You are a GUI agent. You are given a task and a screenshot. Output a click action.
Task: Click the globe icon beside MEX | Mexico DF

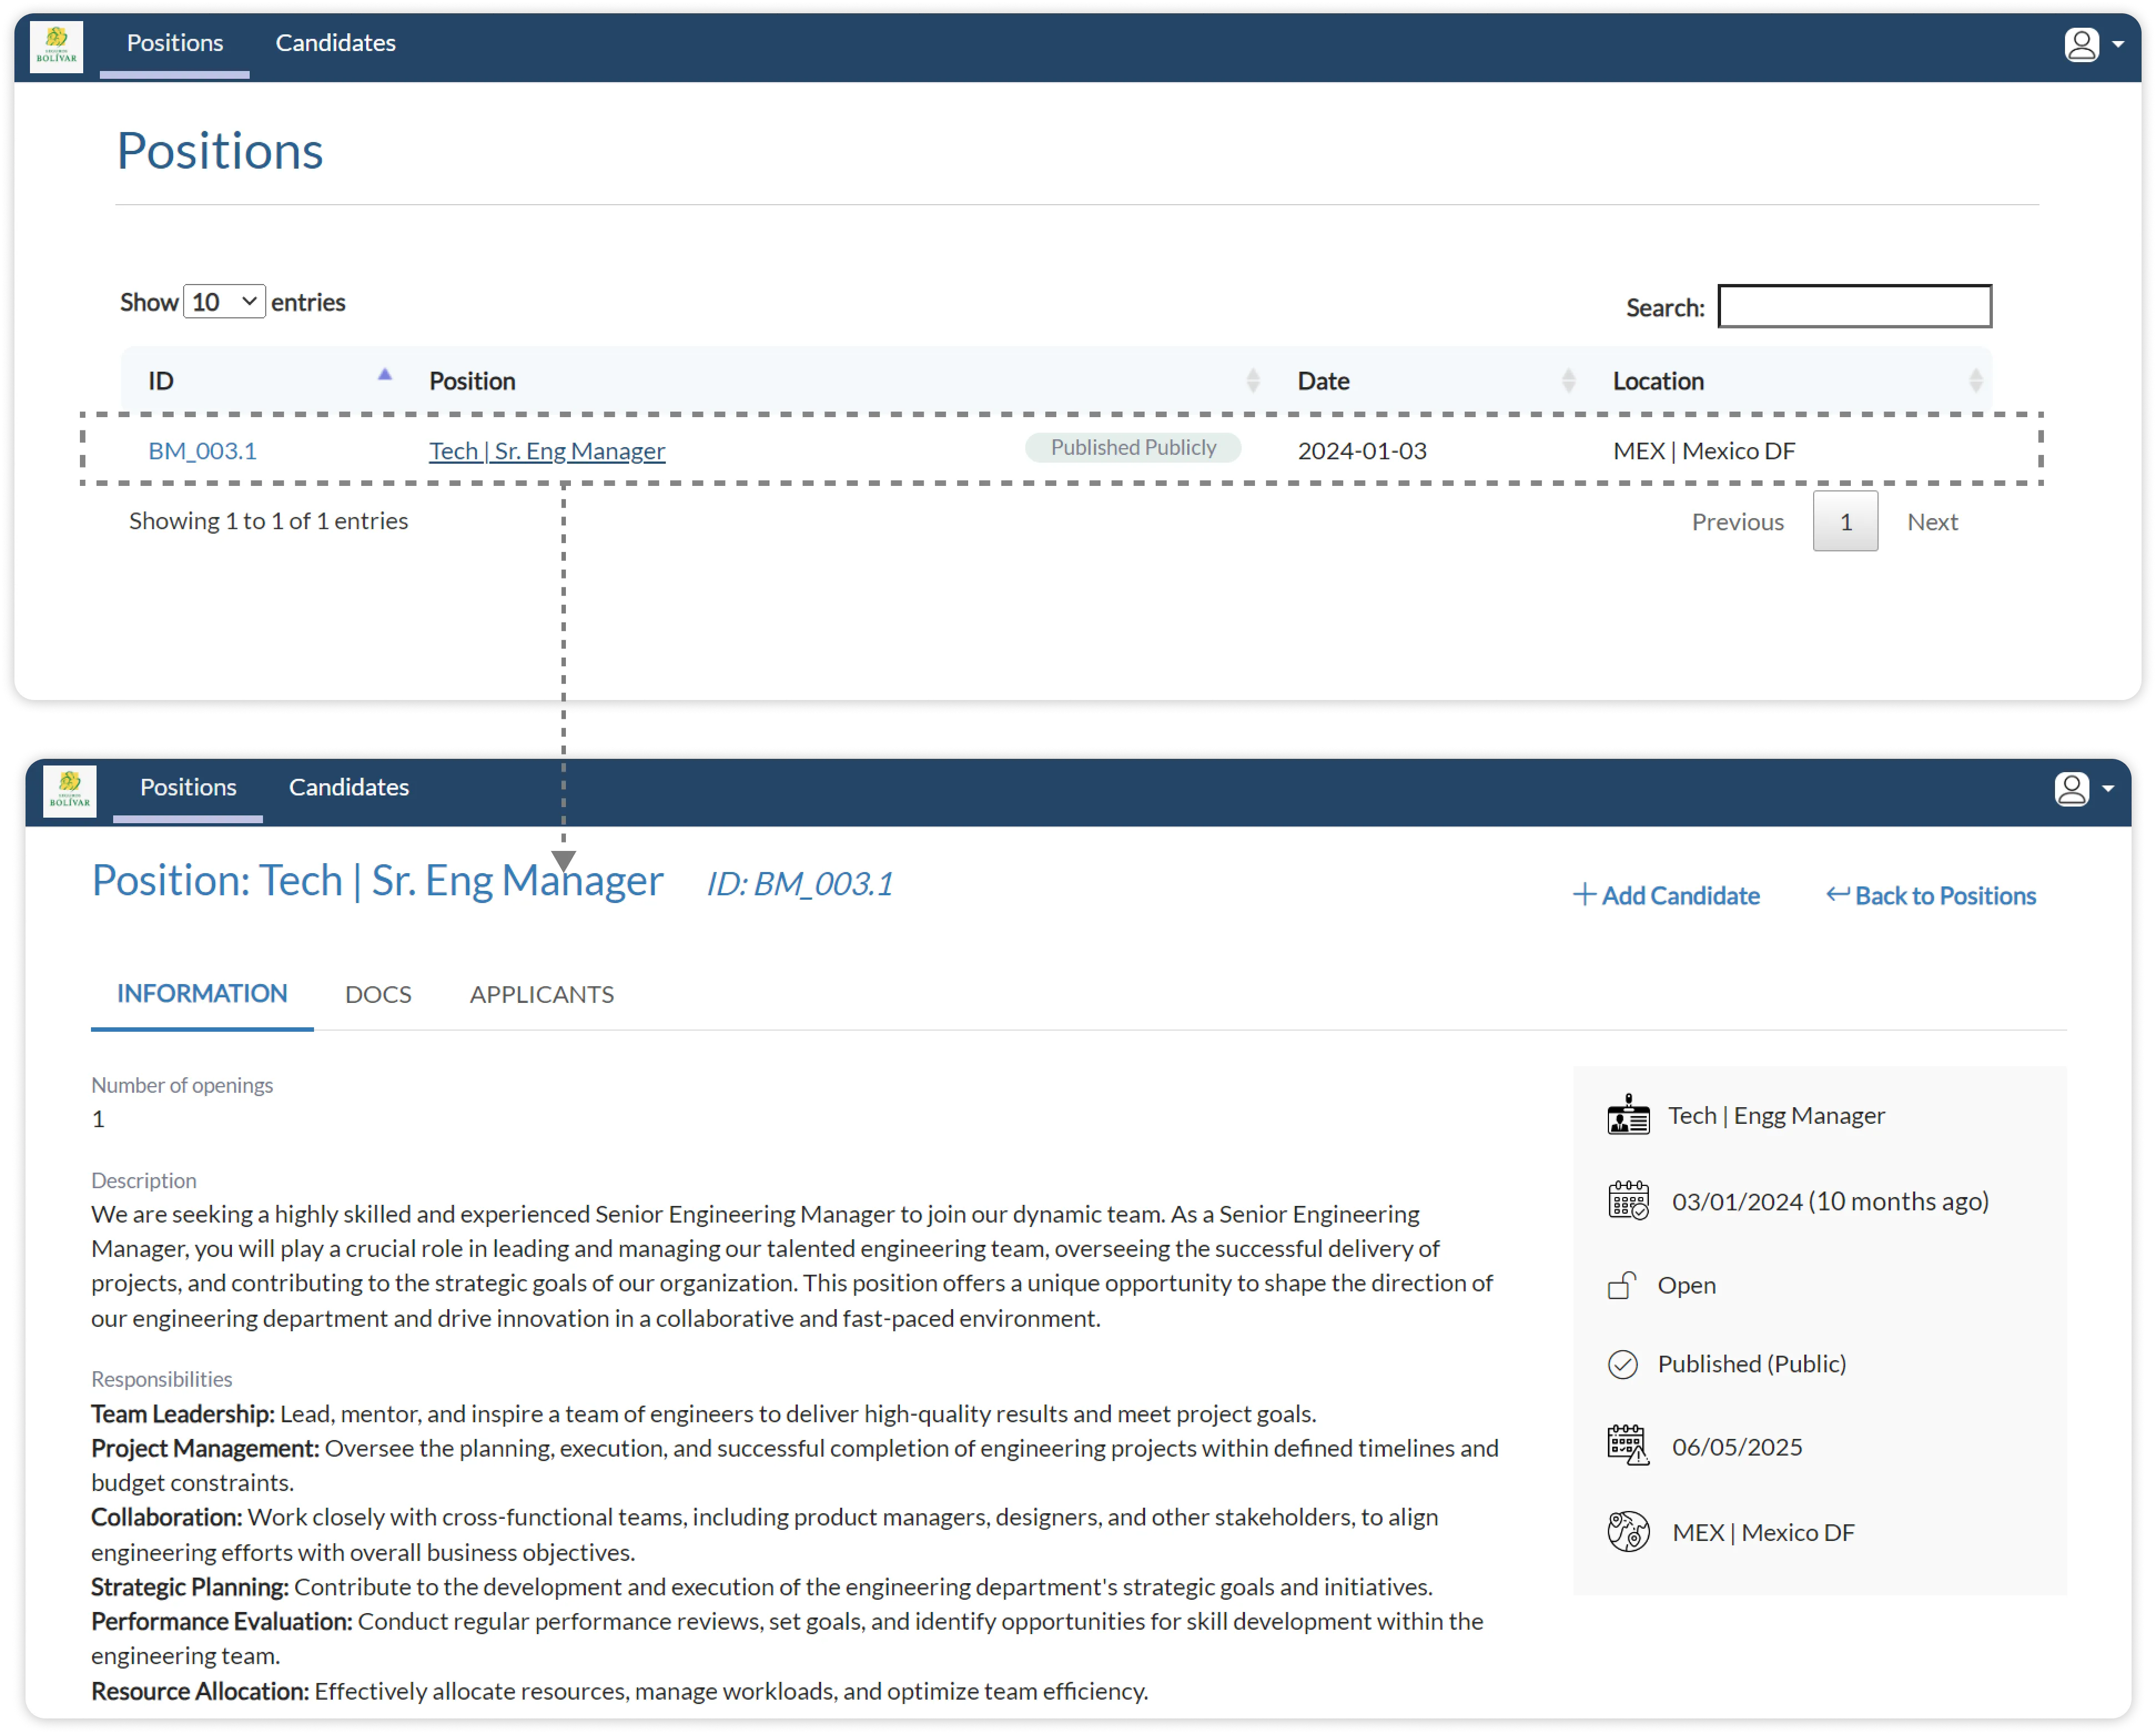coord(1628,1531)
